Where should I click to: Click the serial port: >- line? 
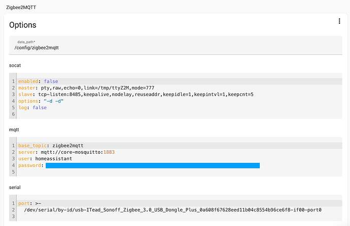(x=179, y=203)
